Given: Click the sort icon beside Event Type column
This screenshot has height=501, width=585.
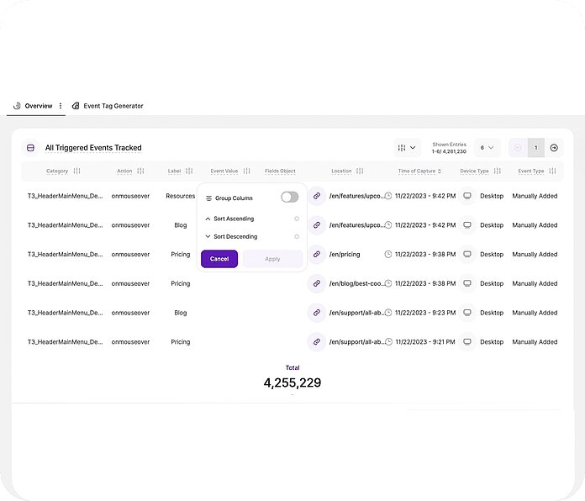Looking at the screenshot, I should (x=552, y=171).
